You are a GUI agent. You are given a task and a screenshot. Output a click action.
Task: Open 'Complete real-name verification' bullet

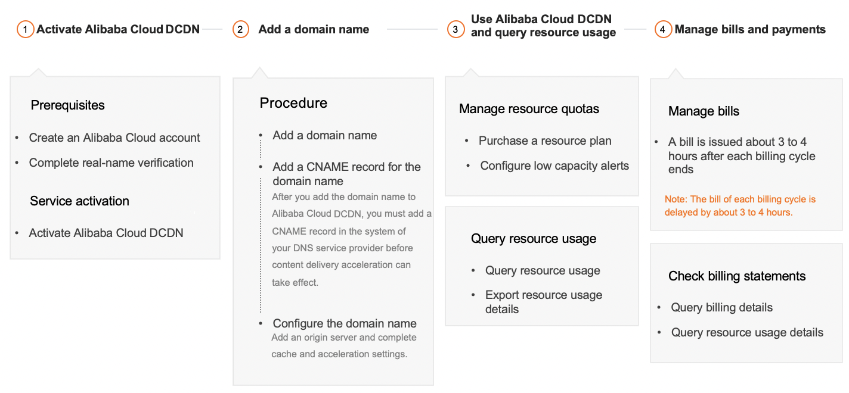coord(111,163)
